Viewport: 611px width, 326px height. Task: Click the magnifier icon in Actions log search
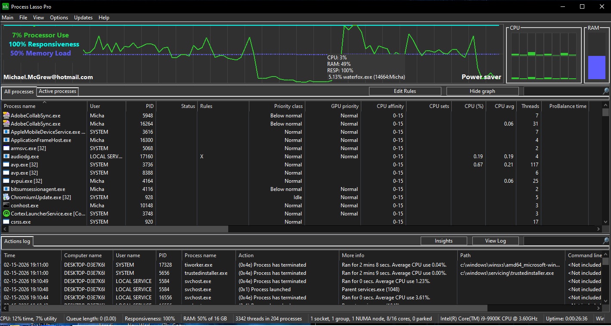[605, 241]
